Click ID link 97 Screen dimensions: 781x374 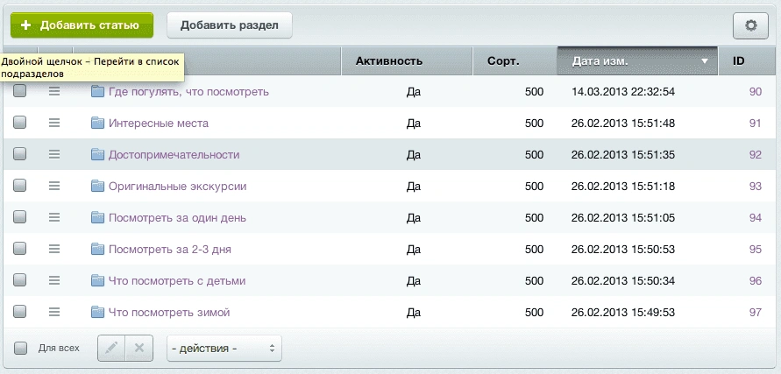tap(755, 312)
